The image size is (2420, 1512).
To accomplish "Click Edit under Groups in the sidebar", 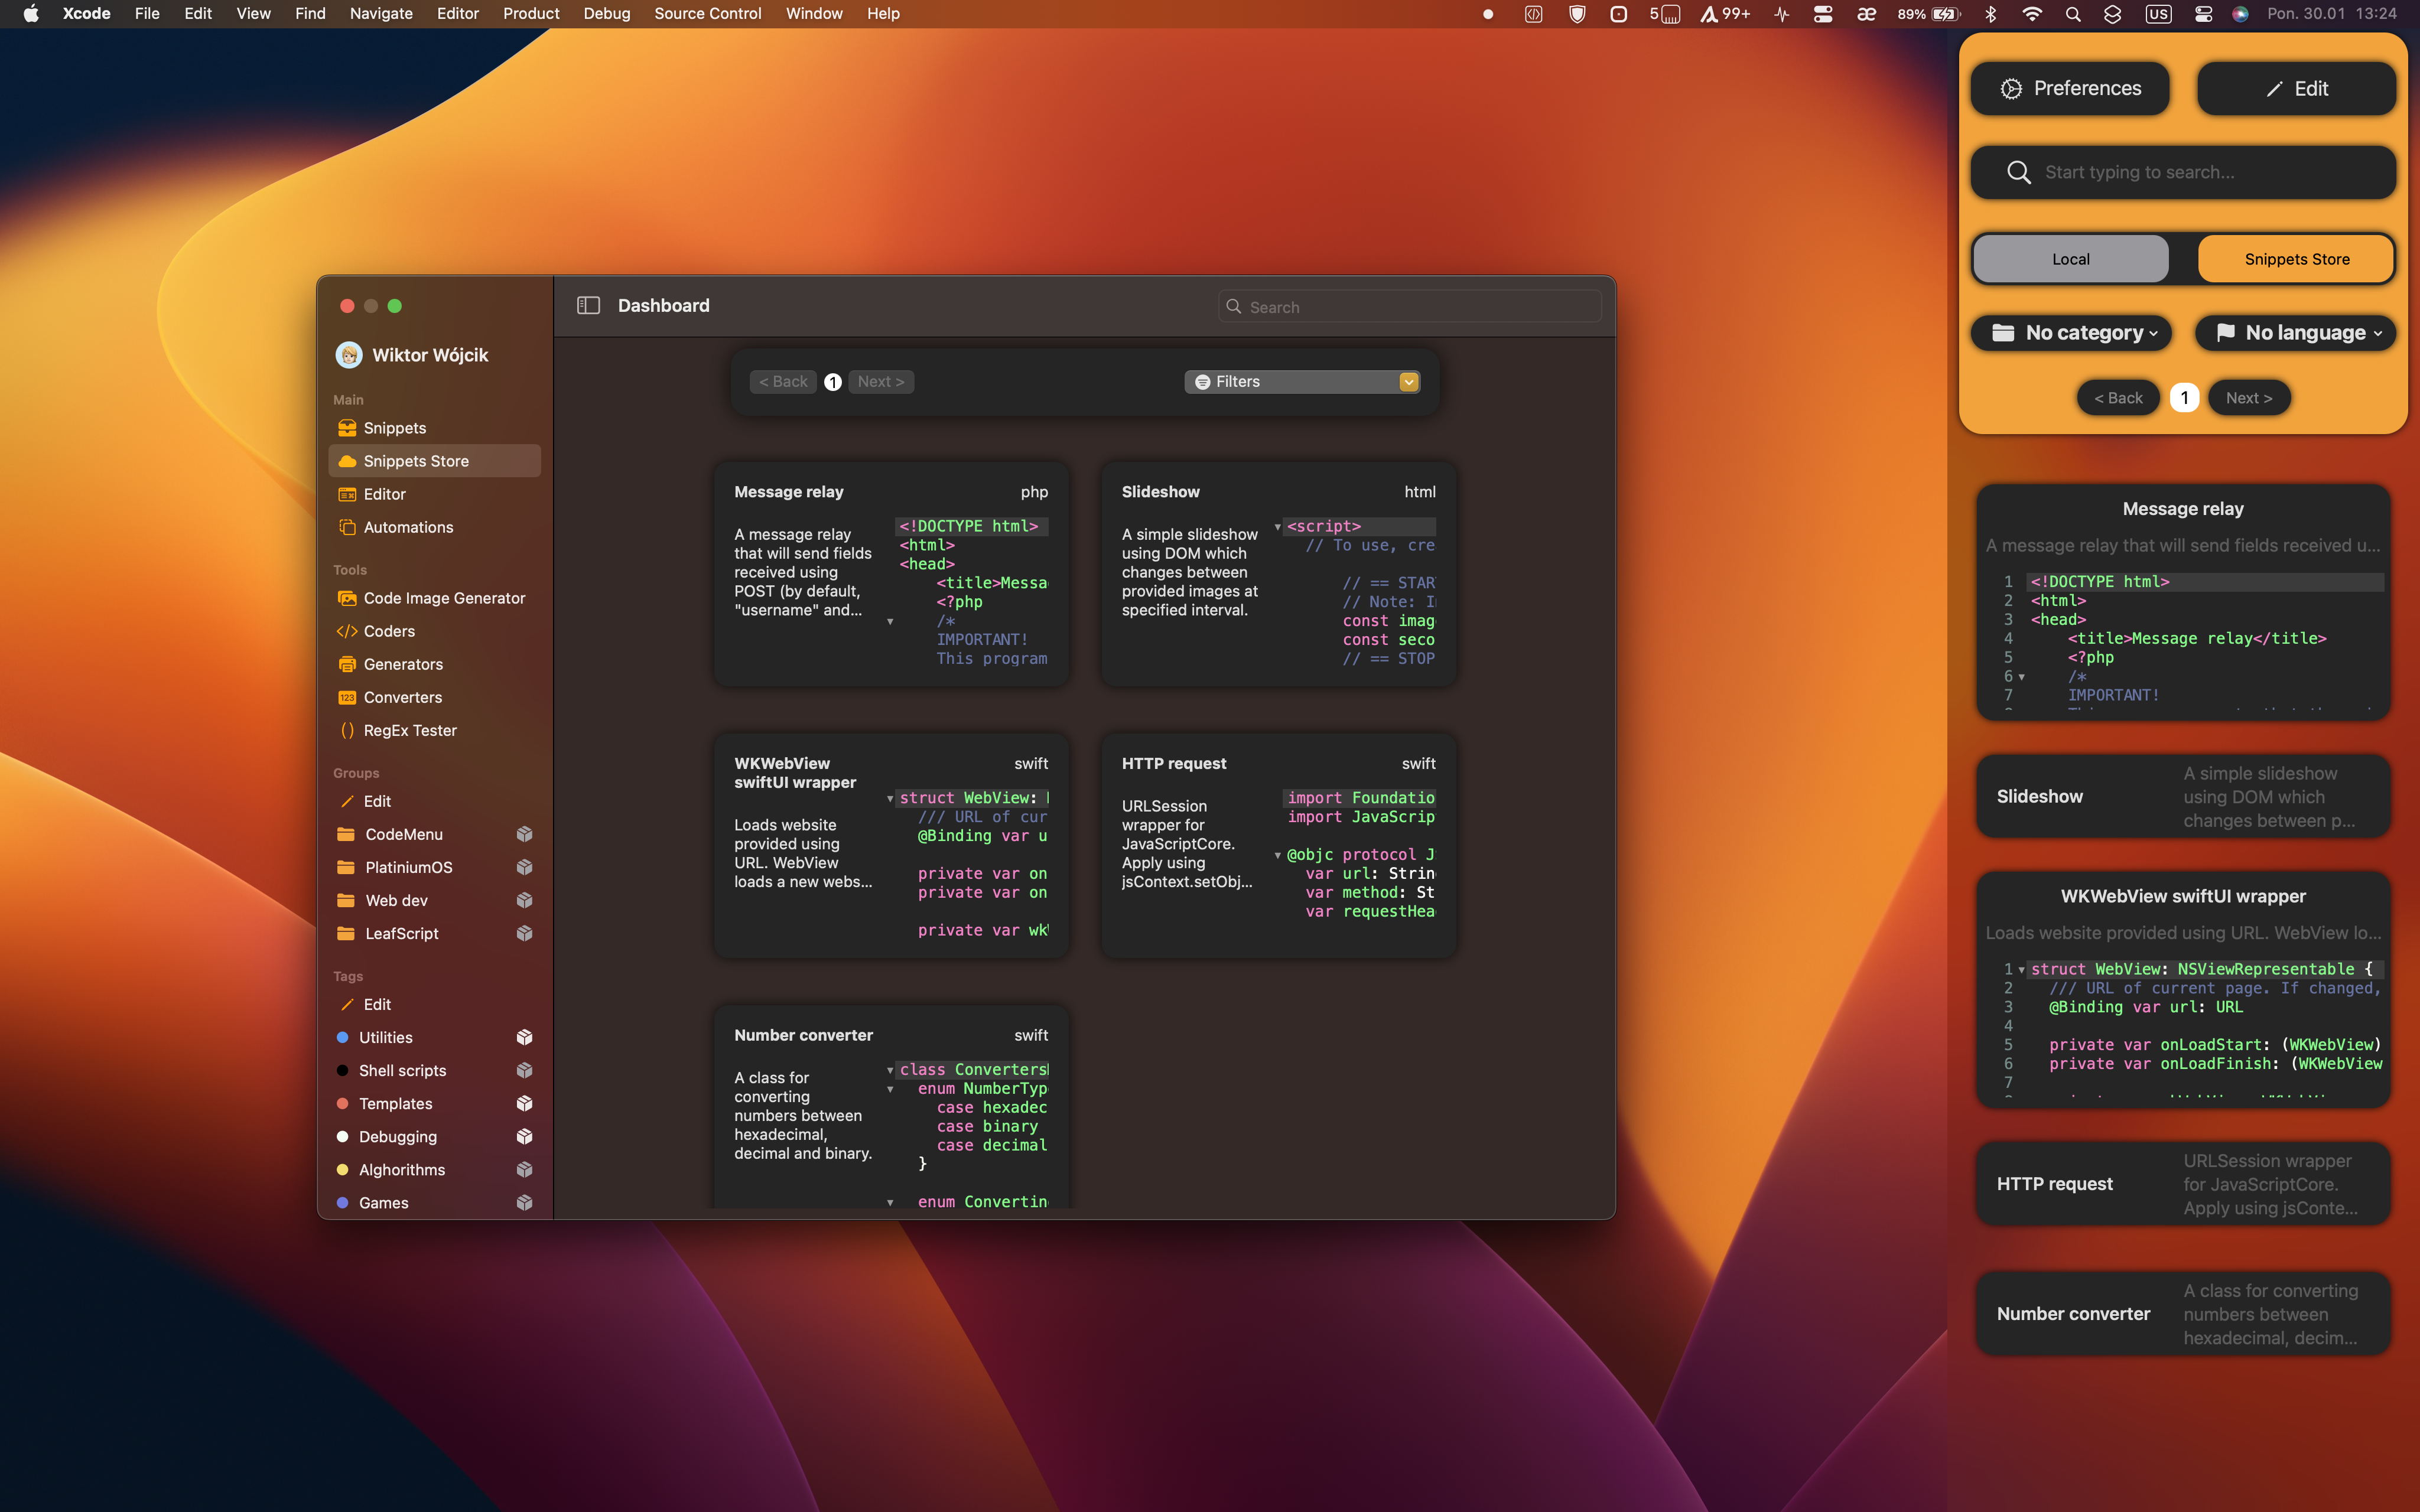I will (434, 800).
